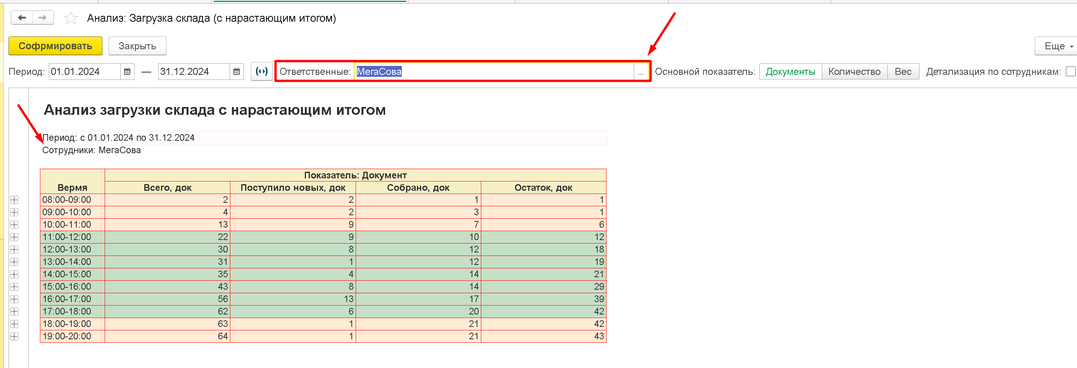This screenshot has width=1077, height=368.
Task: Open the Еще menu
Action: click(1057, 46)
